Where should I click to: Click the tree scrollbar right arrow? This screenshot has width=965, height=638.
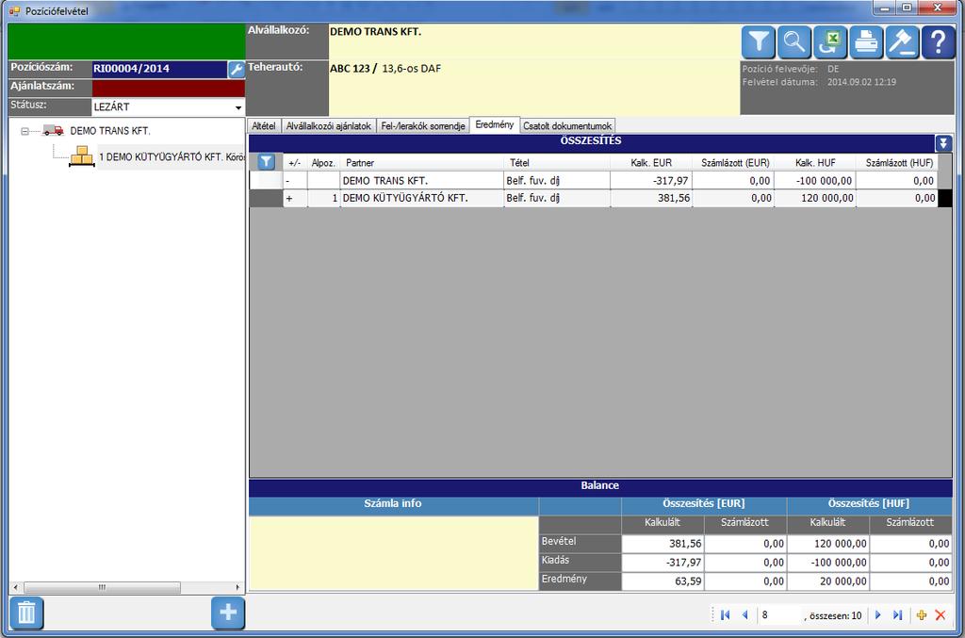tap(238, 587)
